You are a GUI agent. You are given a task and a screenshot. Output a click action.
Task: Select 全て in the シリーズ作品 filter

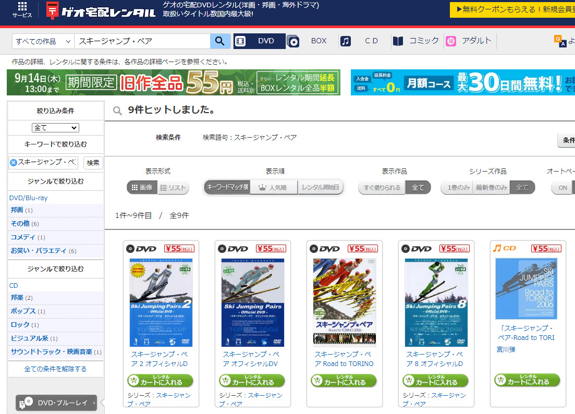point(522,187)
